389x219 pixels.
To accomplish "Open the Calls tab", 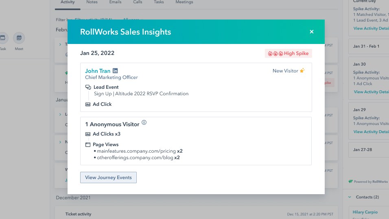I will pos(138,2).
